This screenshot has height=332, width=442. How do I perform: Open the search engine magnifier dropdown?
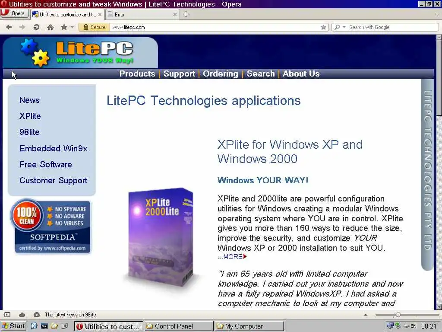click(339, 27)
